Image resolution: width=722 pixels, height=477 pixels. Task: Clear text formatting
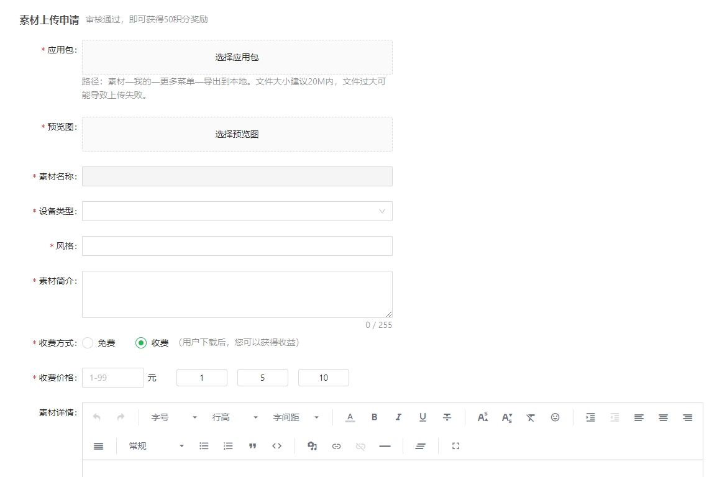click(x=531, y=417)
